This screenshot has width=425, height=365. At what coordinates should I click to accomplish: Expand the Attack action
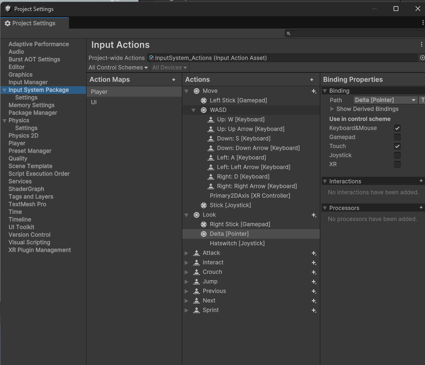pos(187,253)
